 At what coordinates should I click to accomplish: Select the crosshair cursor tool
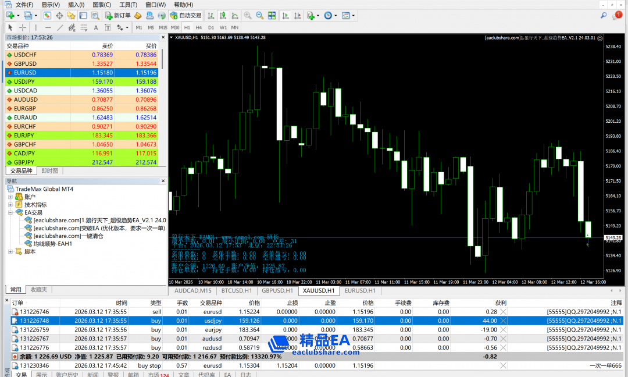[23, 27]
